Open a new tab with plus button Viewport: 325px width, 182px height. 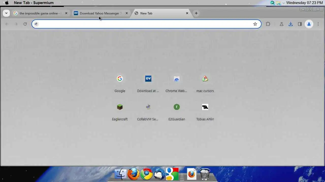196,13
